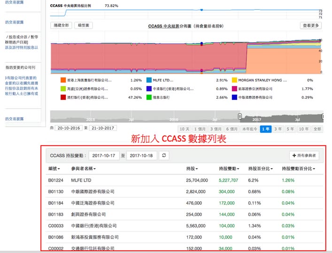Screen dimensions: 332x253
Task: Select the 3 個月 range tab
Action: pos(216,129)
